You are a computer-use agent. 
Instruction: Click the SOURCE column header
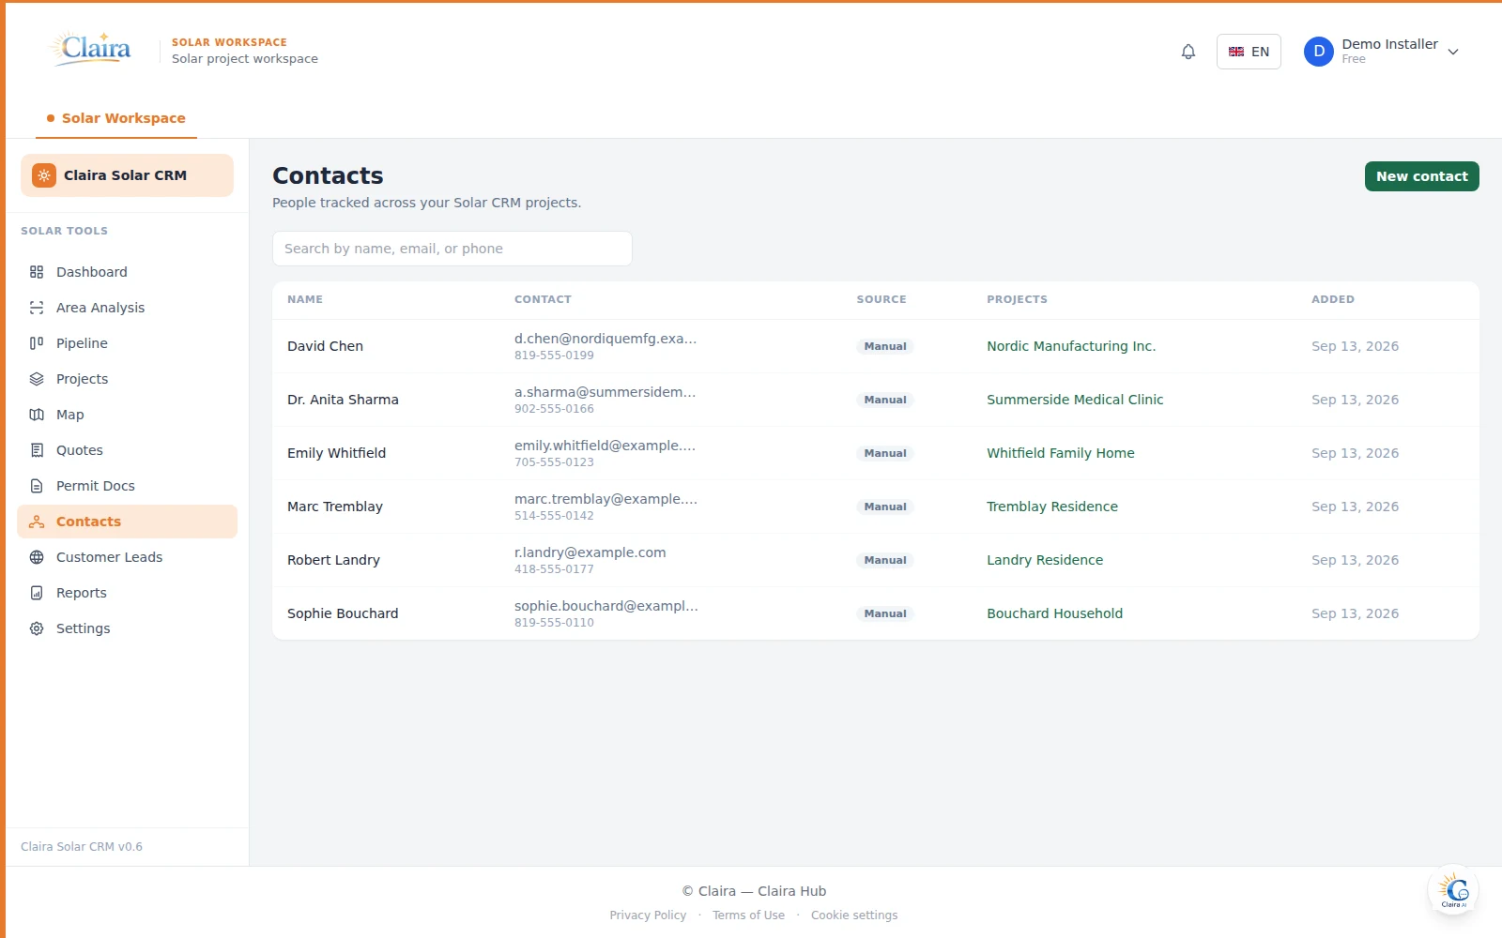coord(881,299)
